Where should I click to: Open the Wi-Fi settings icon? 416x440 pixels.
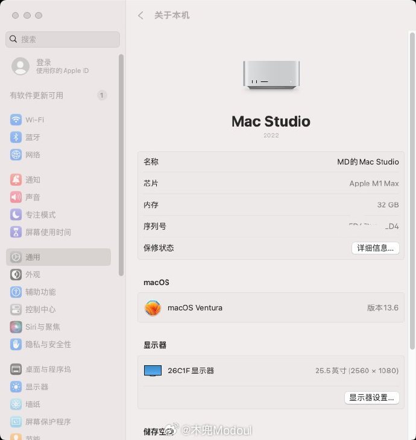pos(16,120)
